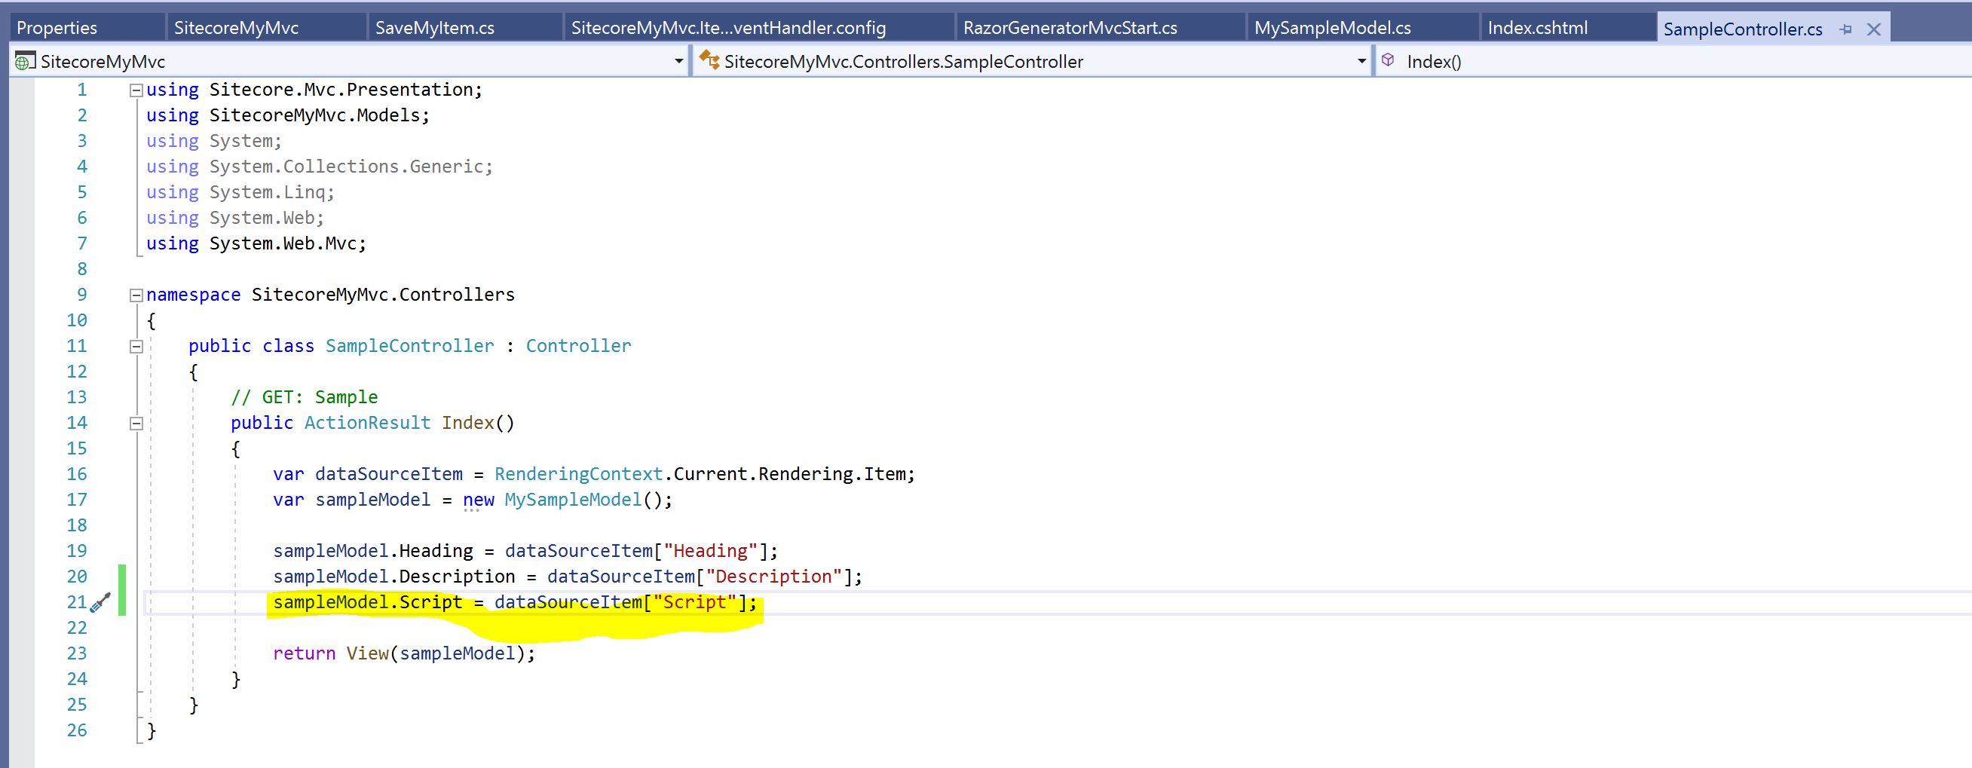Image resolution: width=1972 pixels, height=768 pixels.
Task: Click return View(sampleModel) statement
Action: point(404,654)
